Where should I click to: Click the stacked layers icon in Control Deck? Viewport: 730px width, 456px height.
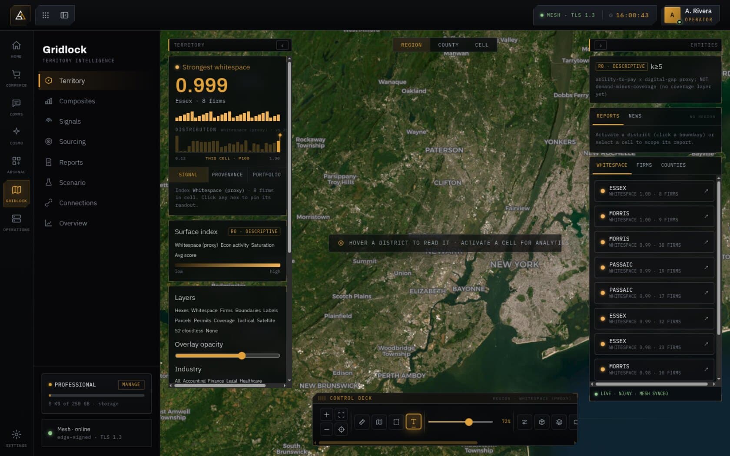click(559, 422)
